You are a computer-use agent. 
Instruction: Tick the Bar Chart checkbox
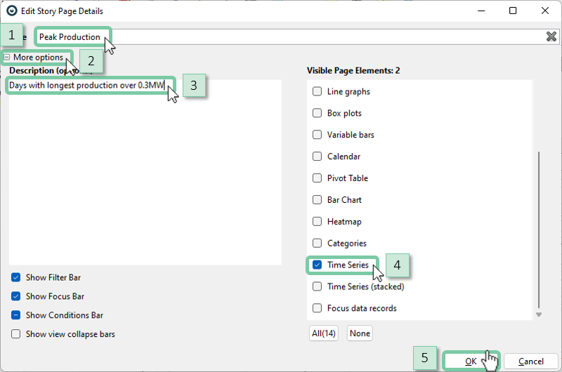click(318, 200)
